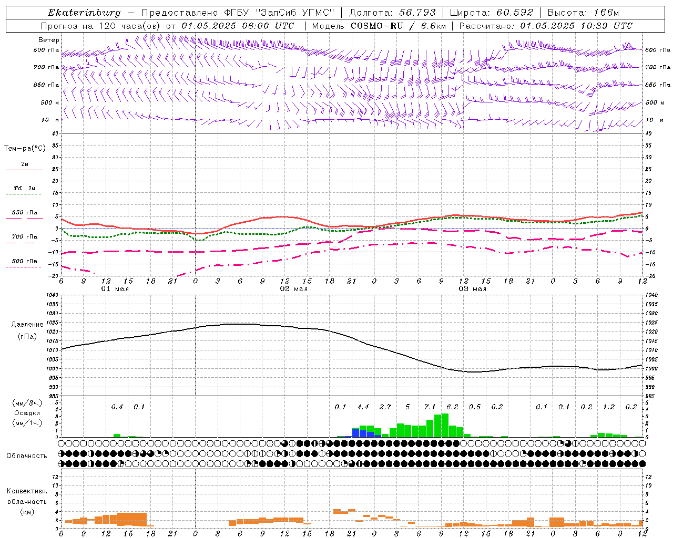The height and width of the screenshot is (538, 673).
Task: Click the blue precipitation bars near 21 h
Action: click(366, 433)
